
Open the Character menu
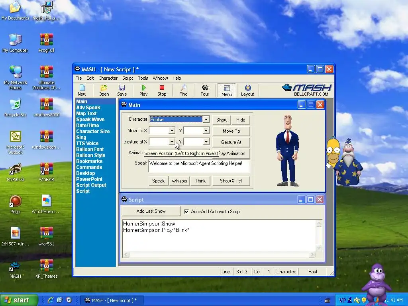108,78
